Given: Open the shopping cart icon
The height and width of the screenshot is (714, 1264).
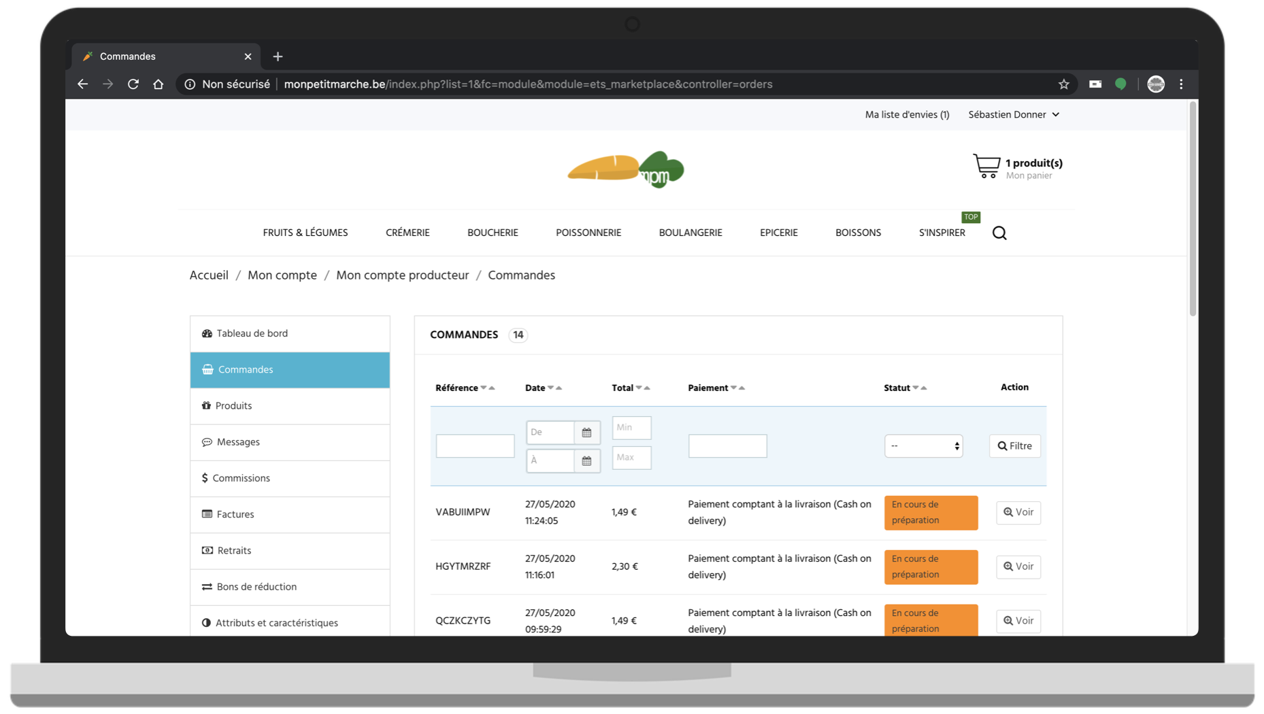Looking at the screenshot, I should 986,166.
